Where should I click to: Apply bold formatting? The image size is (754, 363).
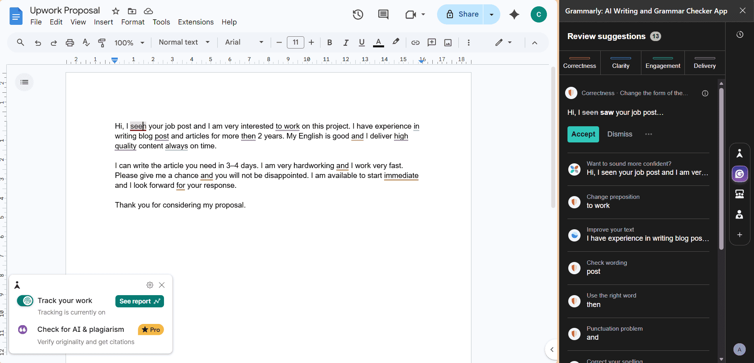pyautogui.click(x=330, y=42)
